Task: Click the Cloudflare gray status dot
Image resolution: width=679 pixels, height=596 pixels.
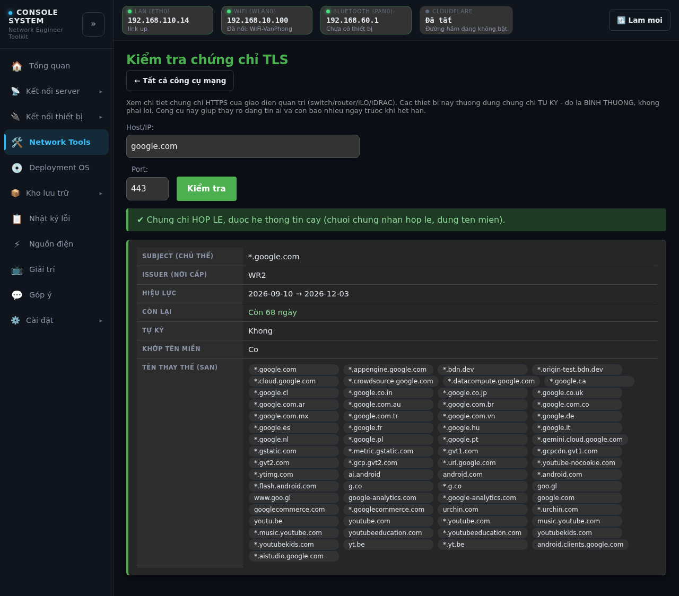Action: tap(428, 11)
